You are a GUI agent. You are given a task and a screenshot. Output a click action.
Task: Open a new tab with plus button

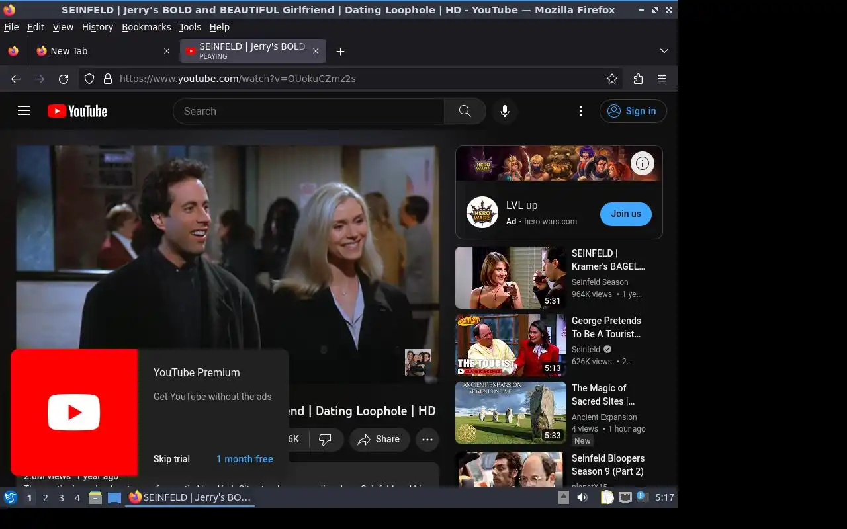[340, 51]
